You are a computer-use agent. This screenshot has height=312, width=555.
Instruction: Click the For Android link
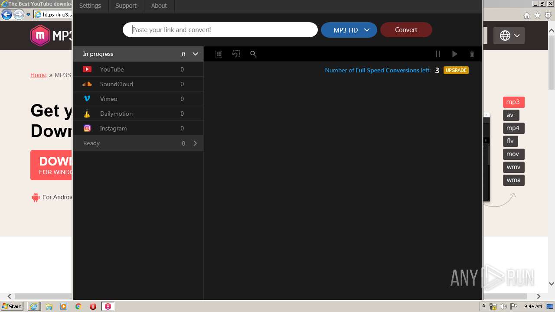pos(52,197)
